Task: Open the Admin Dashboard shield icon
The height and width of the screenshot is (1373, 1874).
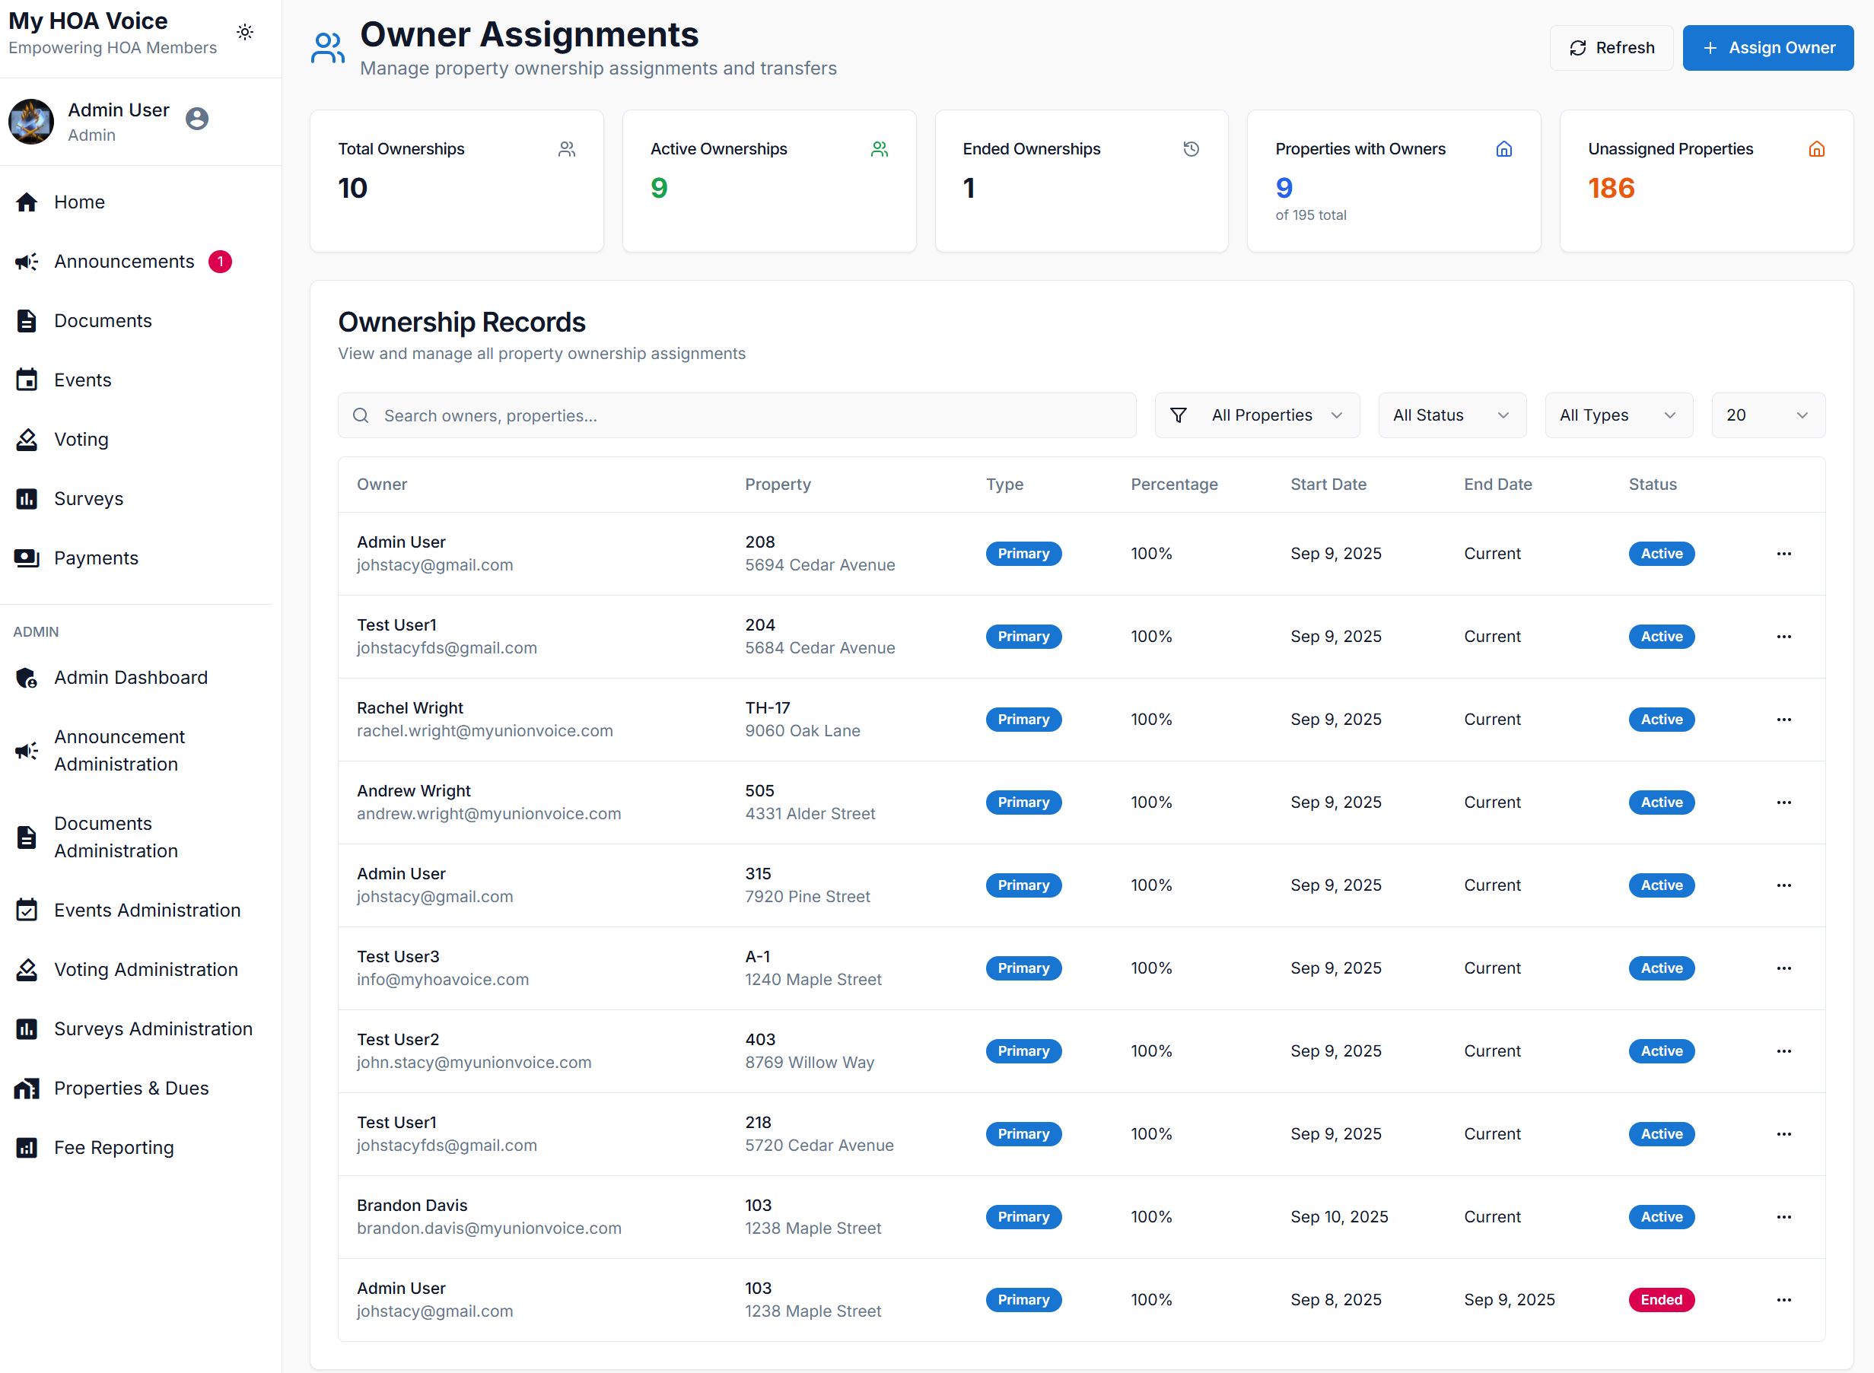Action: (x=27, y=679)
